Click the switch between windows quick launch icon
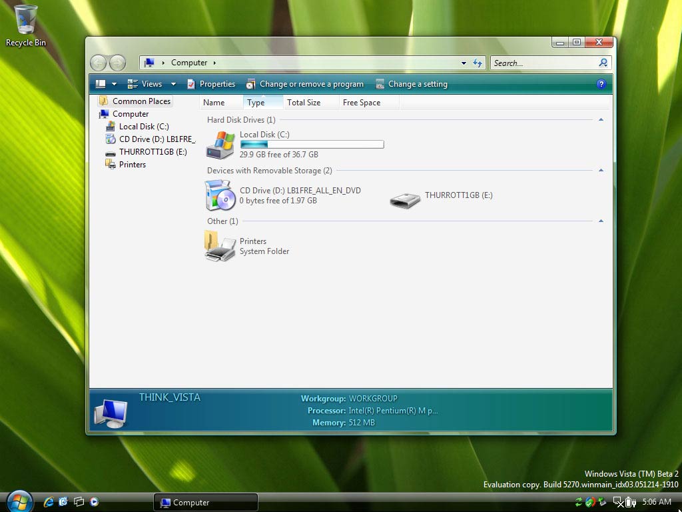This screenshot has height=512, width=682. point(79,502)
